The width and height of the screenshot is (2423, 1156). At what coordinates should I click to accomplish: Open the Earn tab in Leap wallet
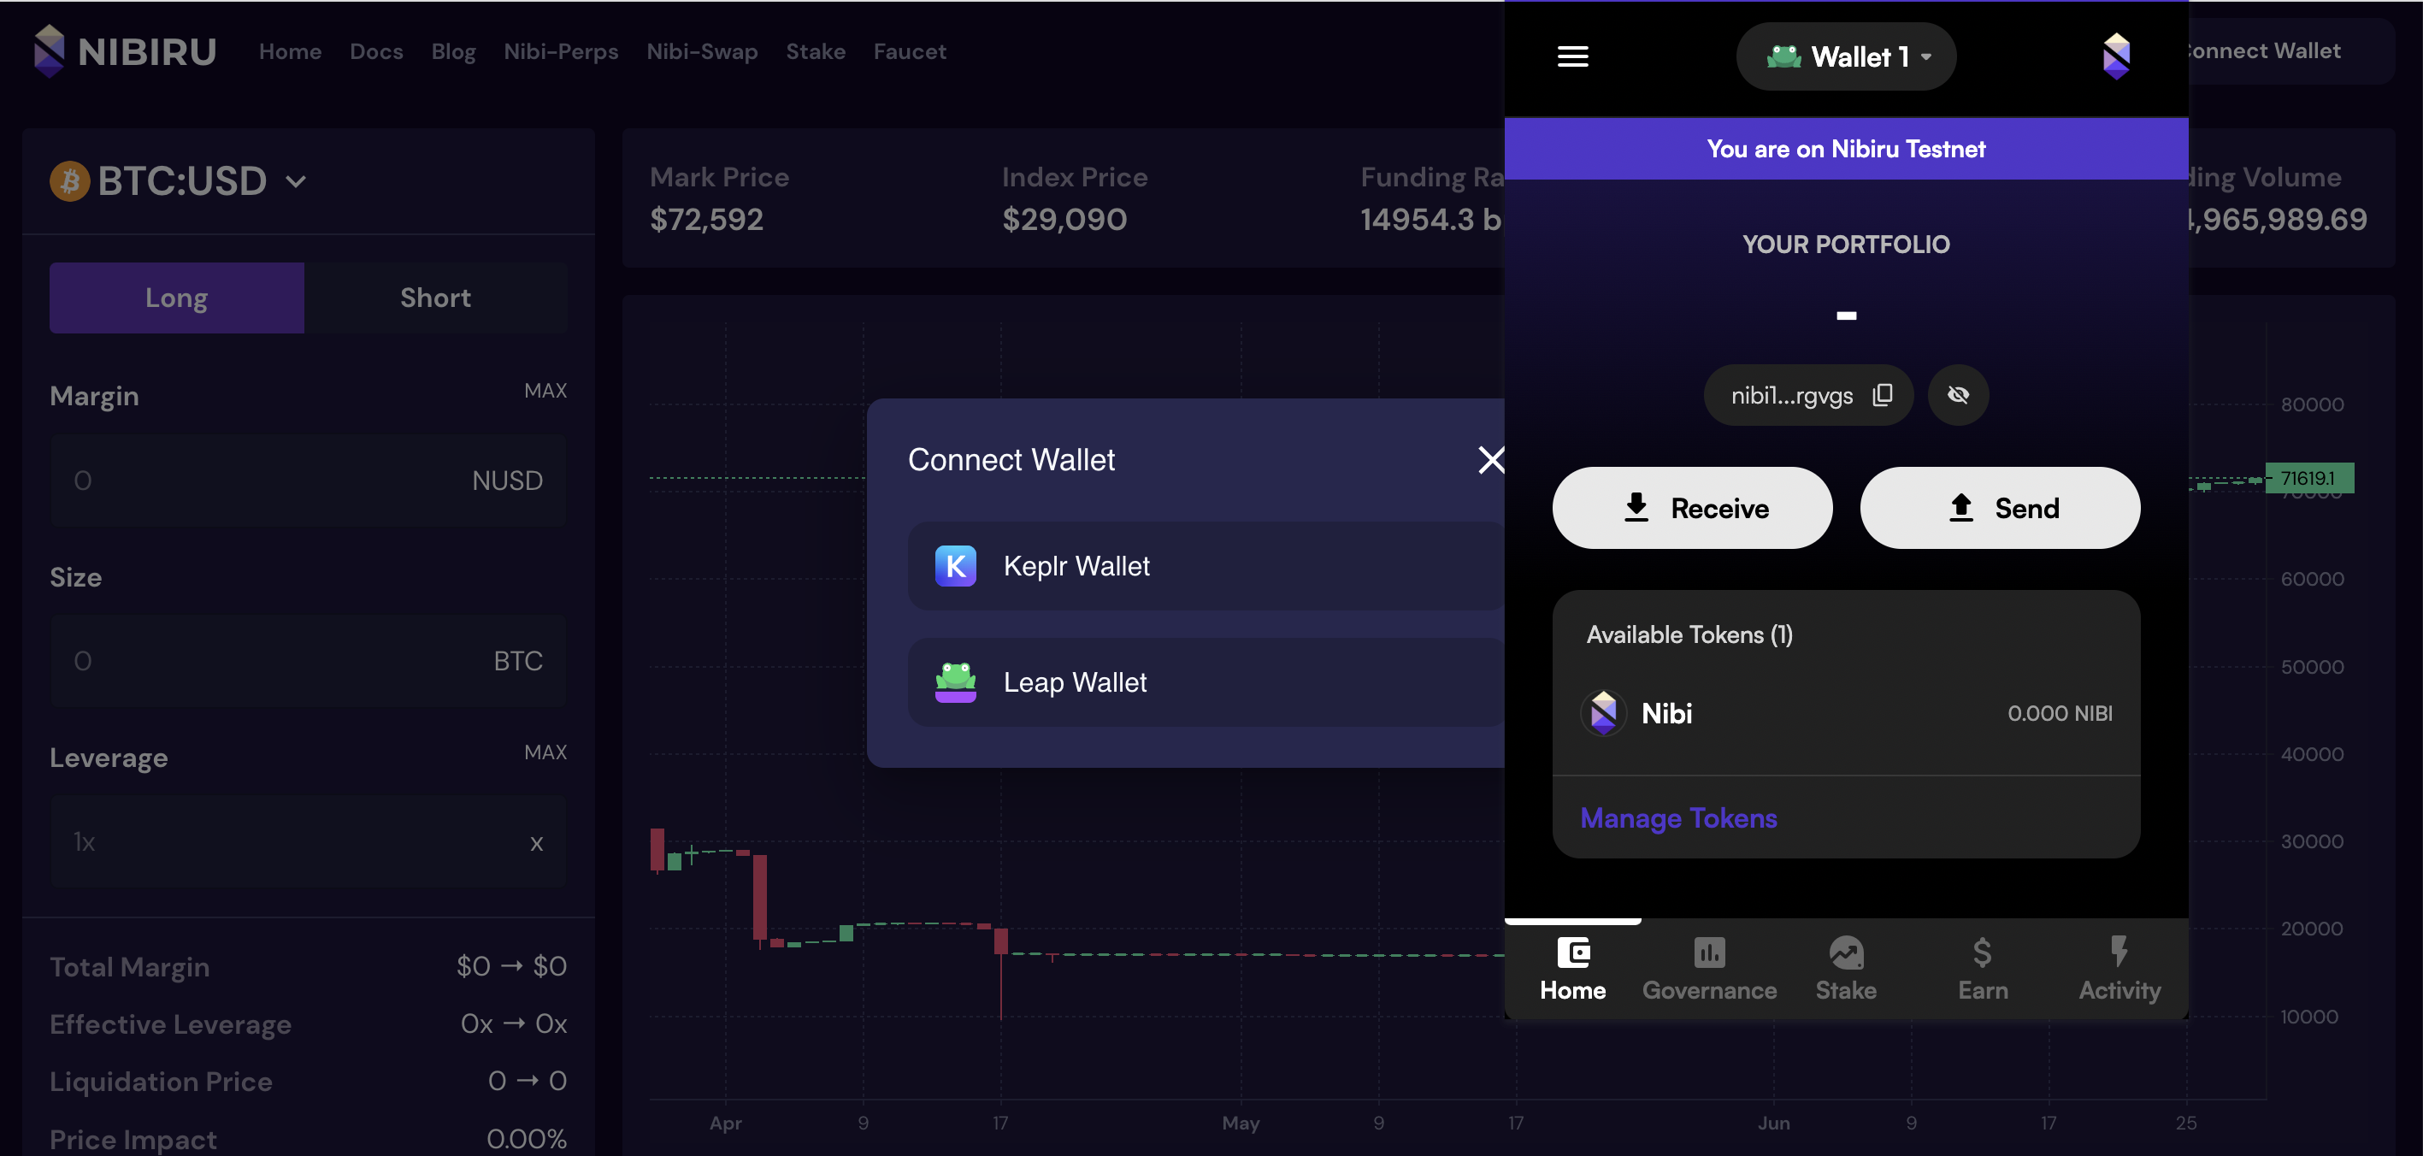(x=1983, y=969)
